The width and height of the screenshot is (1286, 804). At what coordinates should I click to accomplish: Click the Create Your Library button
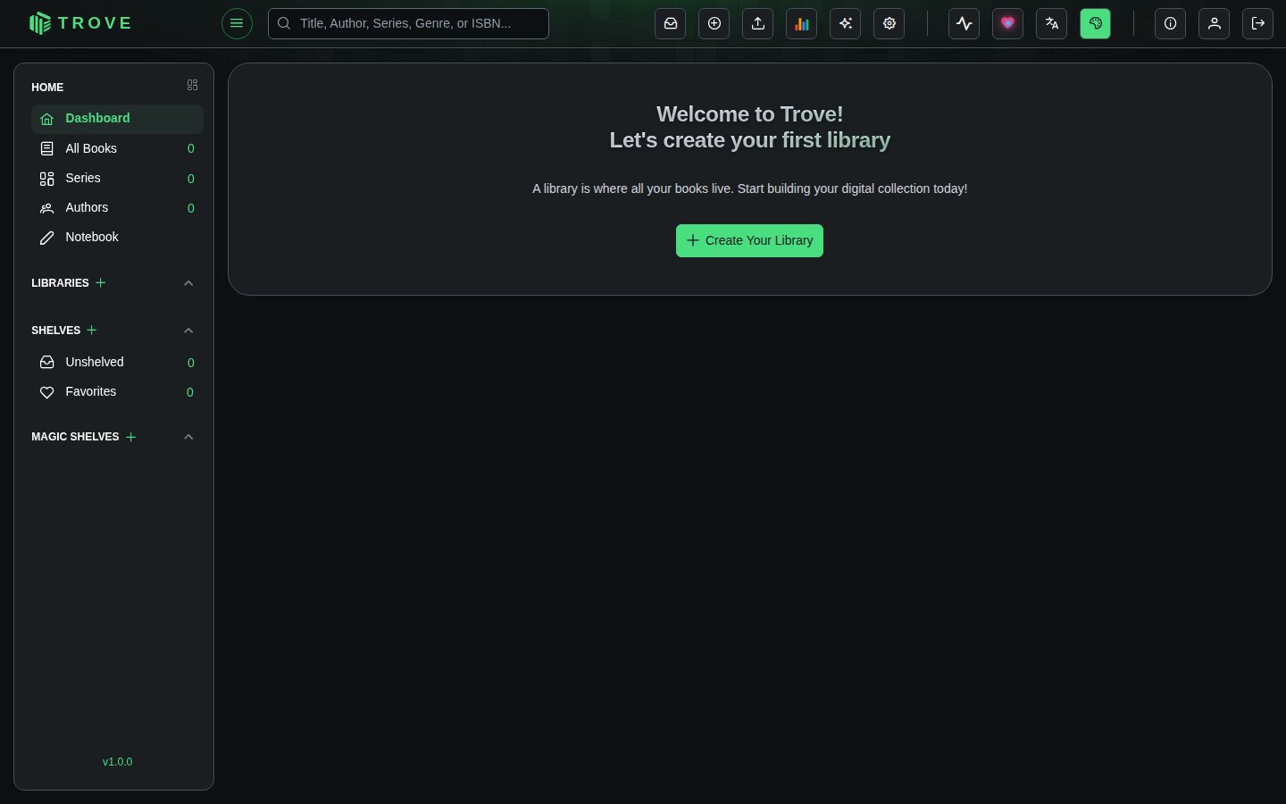749,240
